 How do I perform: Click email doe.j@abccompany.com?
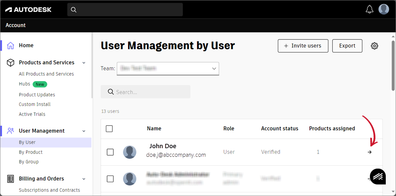tap(176, 155)
